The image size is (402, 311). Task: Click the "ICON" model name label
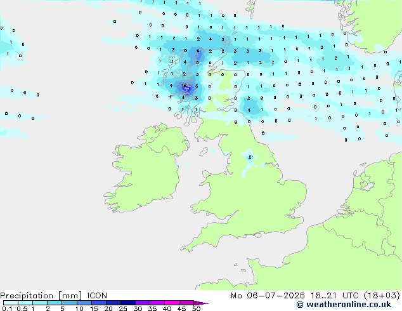[97, 296]
